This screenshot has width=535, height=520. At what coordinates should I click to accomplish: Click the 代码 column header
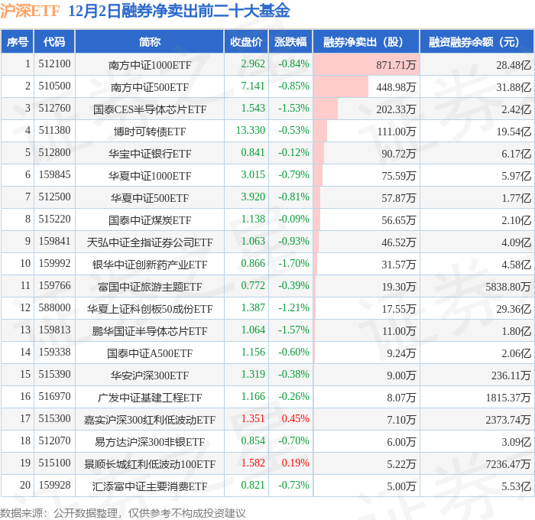(54, 42)
